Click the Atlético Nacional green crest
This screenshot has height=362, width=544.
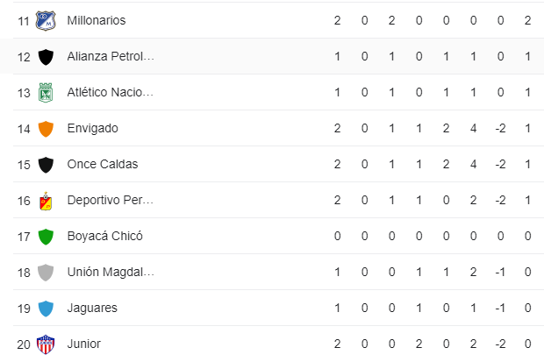pos(46,93)
